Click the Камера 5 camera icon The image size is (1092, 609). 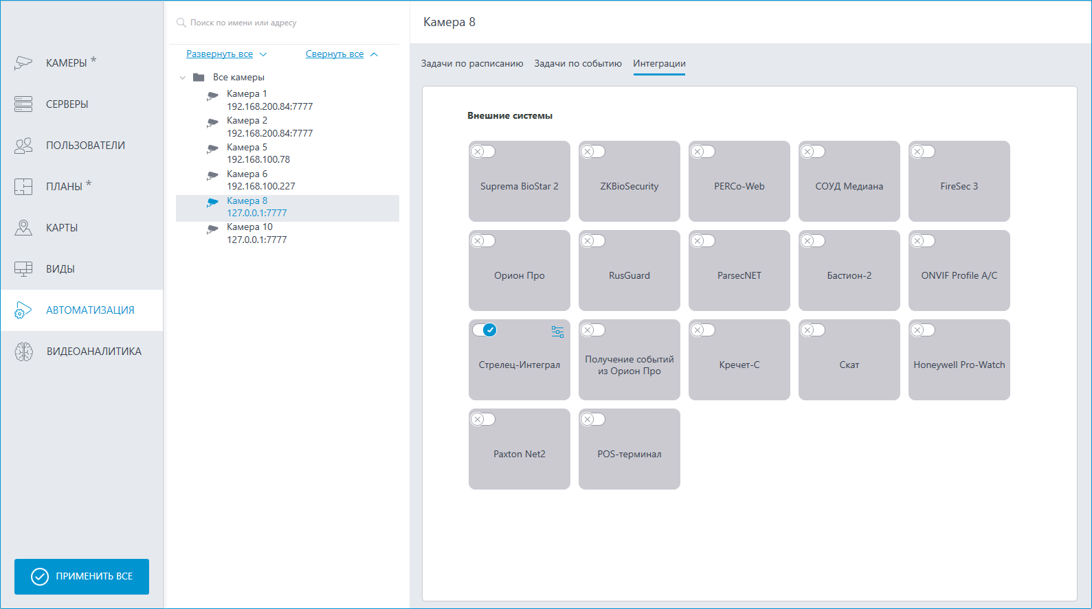coord(212,149)
